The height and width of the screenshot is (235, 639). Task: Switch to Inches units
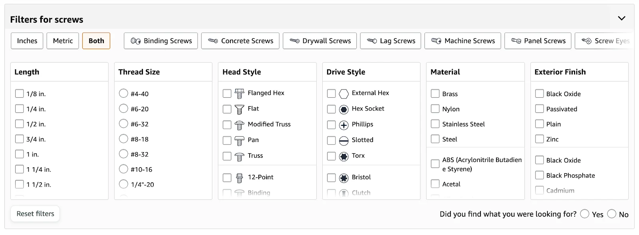point(27,41)
